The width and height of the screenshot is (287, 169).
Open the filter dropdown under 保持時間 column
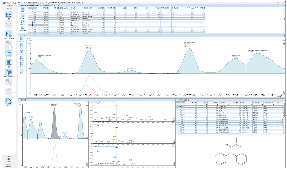pyautogui.click(x=47, y=10)
